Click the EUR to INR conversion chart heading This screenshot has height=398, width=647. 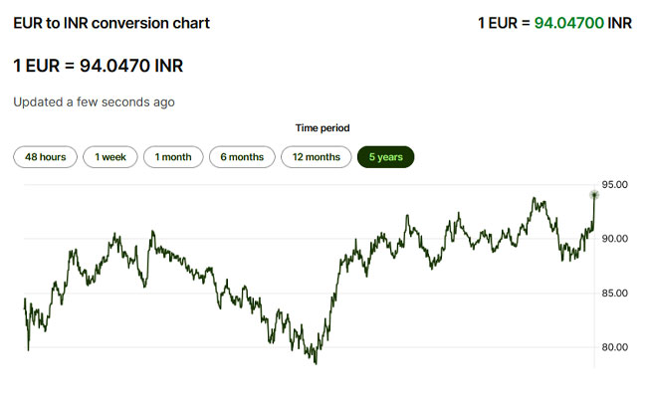pos(111,23)
